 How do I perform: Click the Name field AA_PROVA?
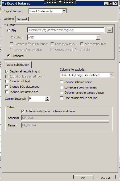[65, 125]
